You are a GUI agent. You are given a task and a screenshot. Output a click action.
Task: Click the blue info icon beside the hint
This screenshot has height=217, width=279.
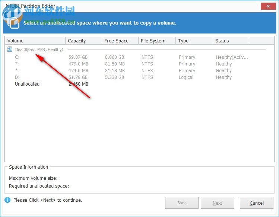(x=7, y=200)
